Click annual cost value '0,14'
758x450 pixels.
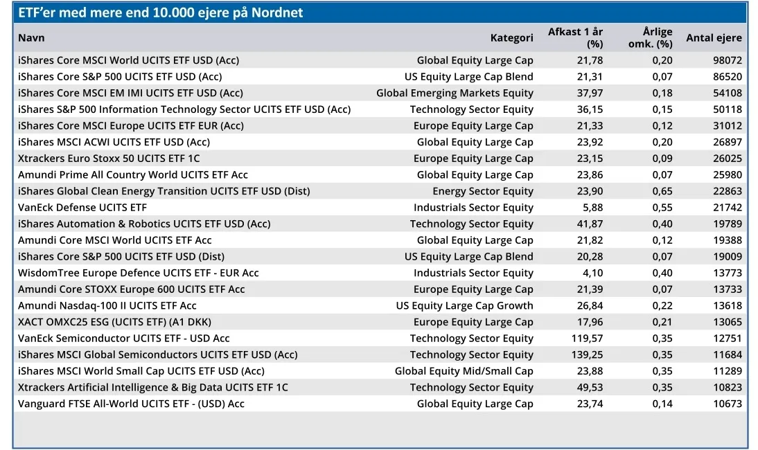[x=662, y=404]
